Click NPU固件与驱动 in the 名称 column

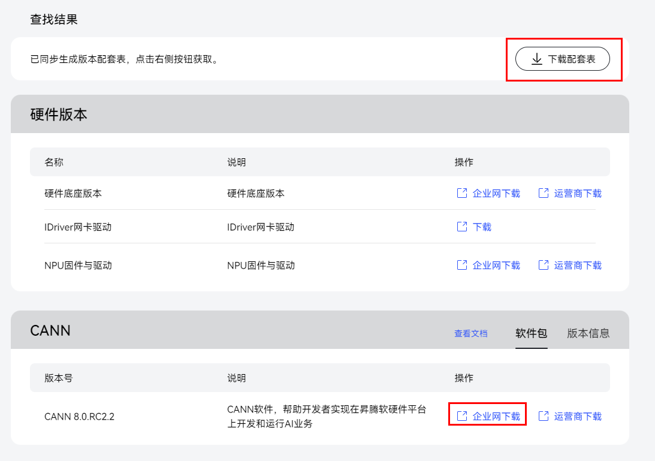click(x=78, y=266)
